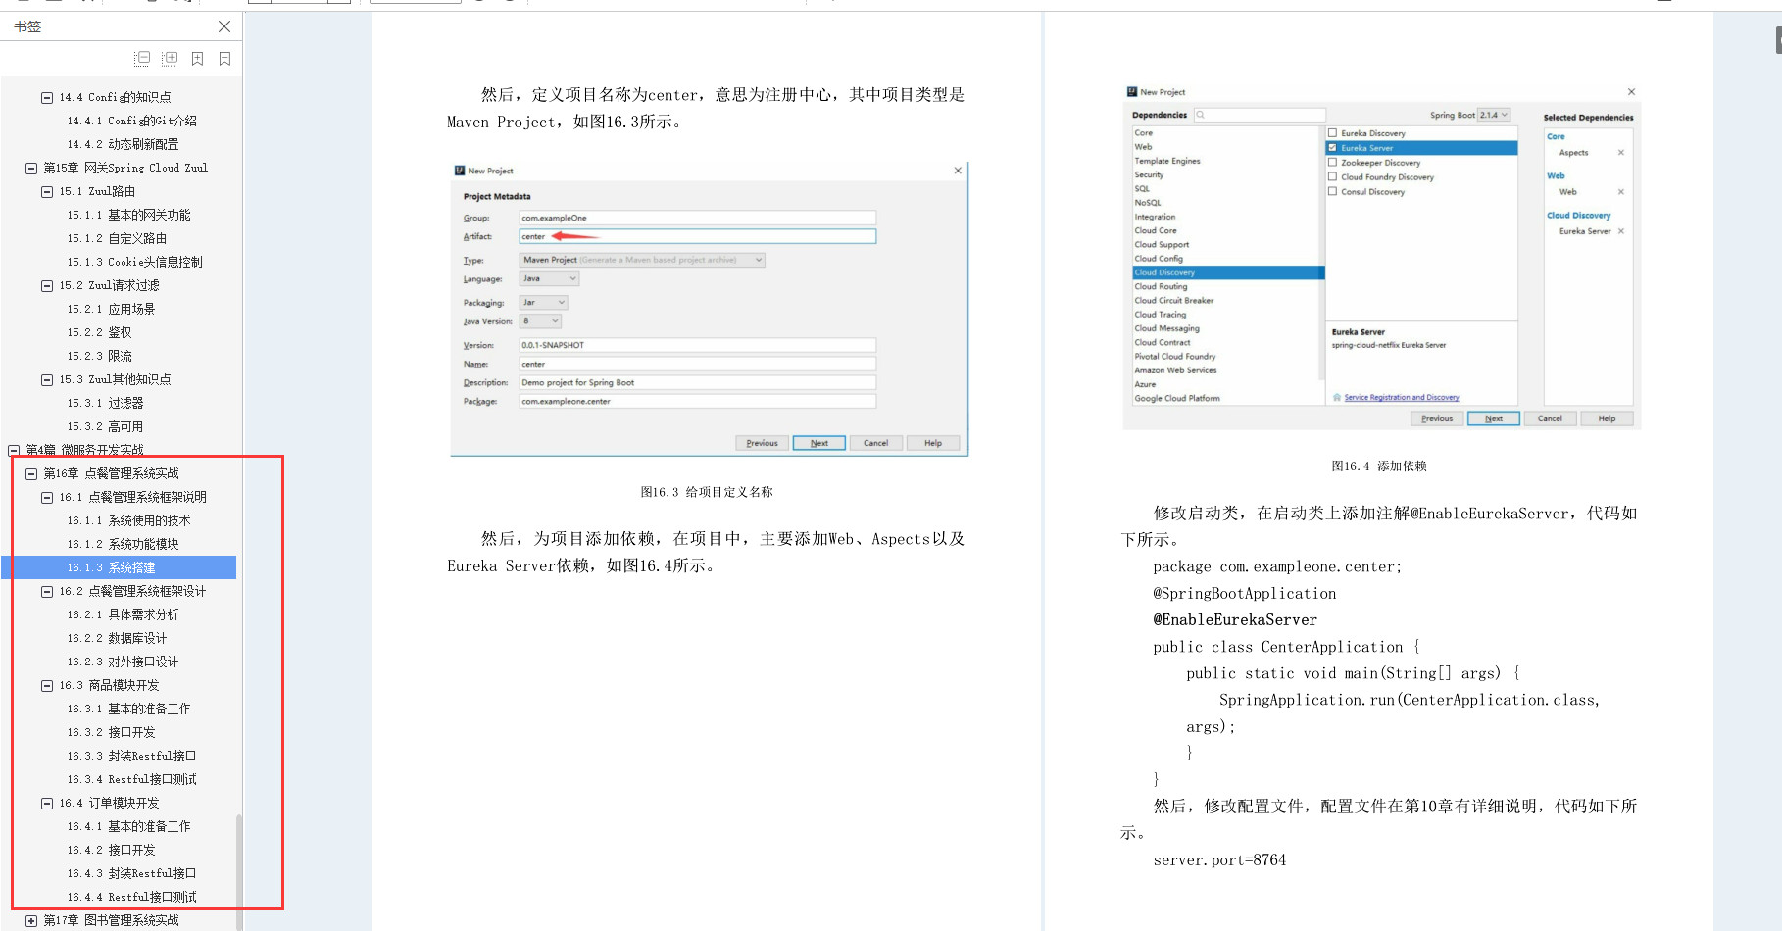The image size is (1782, 931).
Task: Collapse the 15.2 Zuul请求过滤 section
Action: 47,285
